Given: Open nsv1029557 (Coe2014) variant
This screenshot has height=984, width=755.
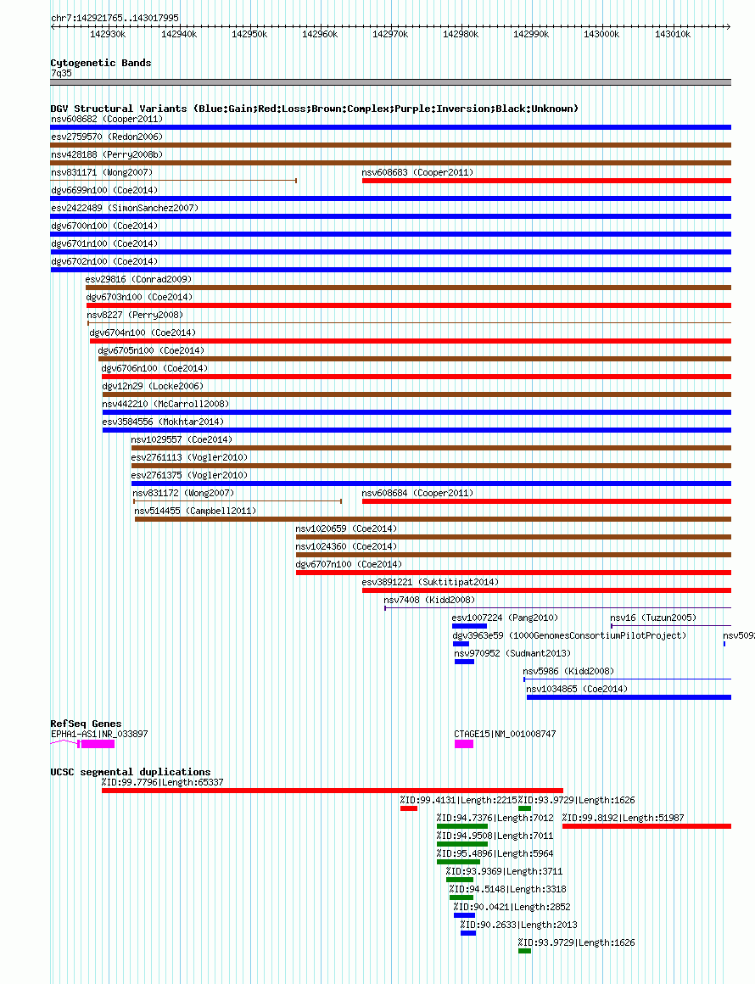Looking at the screenshot, I should tap(182, 439).
